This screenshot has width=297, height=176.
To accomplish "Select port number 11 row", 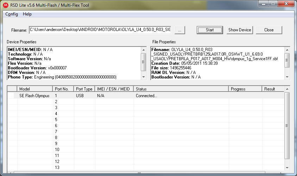I will (x=145, y=155).
